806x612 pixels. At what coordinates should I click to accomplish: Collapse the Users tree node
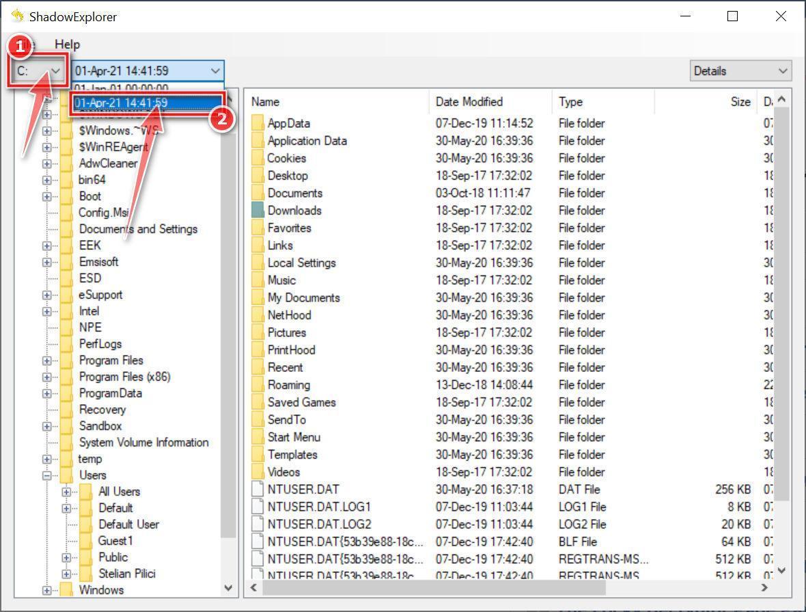pyautogui.click(x=46, y=476)
